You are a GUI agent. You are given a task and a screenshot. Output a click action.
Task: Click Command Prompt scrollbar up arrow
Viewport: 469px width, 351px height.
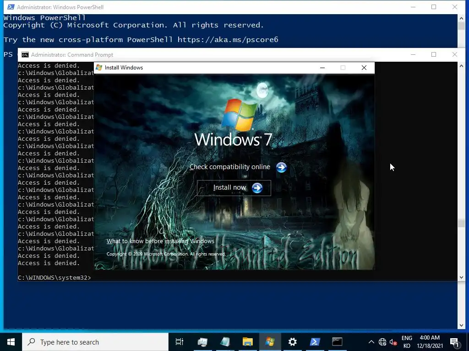[x=461, y=66]
